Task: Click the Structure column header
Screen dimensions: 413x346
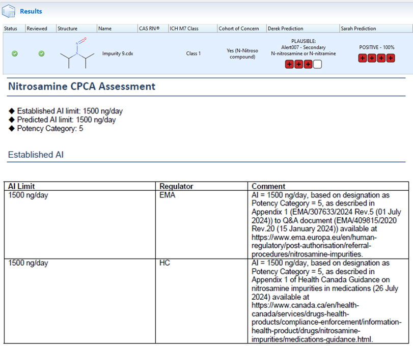Action: tap(77, 28)
